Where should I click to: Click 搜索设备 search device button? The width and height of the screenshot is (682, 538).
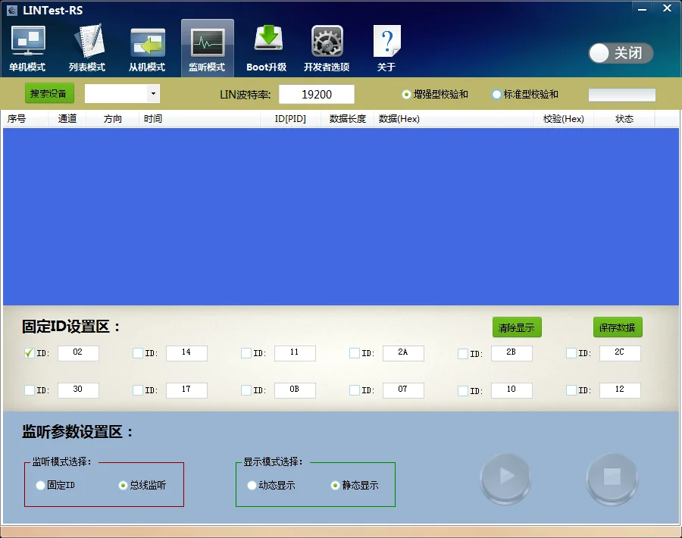point(48,93)
